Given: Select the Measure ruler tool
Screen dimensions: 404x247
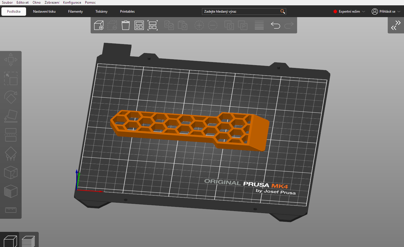Looking at the screenshot, I should tap(11, 210).
